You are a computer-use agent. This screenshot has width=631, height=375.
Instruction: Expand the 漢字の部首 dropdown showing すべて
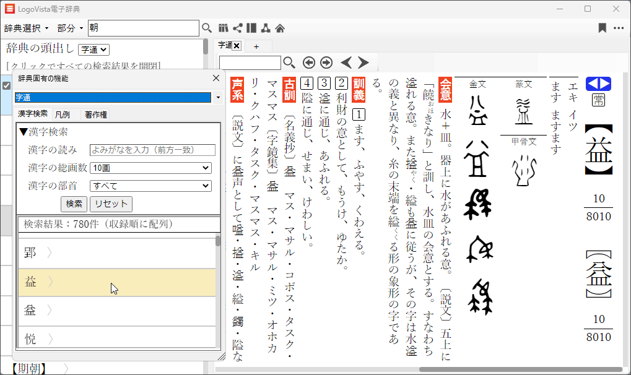tap(150, 186)
